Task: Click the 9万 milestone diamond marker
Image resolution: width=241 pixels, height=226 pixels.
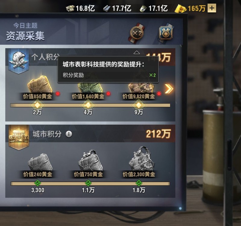Action: click(139, 105)
